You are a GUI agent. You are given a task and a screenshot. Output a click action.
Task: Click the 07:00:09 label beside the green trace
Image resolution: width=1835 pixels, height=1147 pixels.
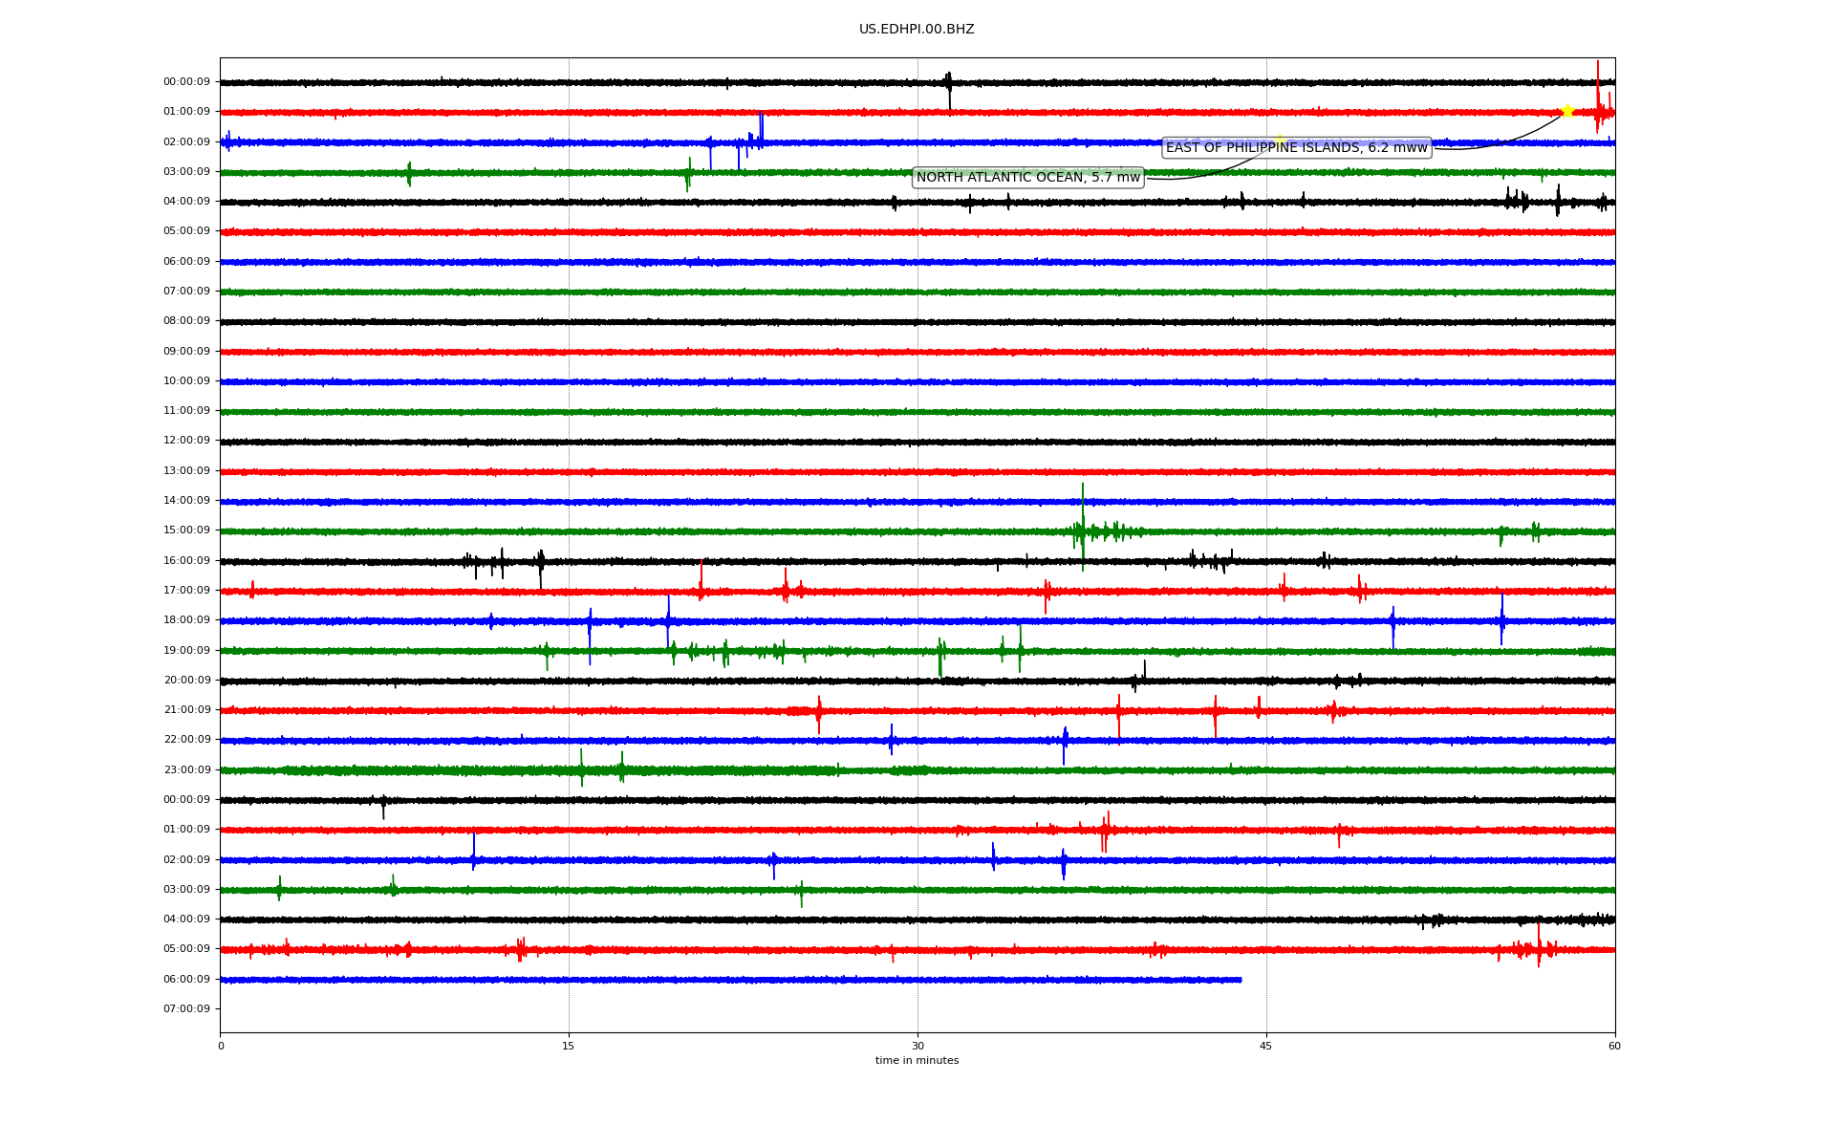point(186,291)
